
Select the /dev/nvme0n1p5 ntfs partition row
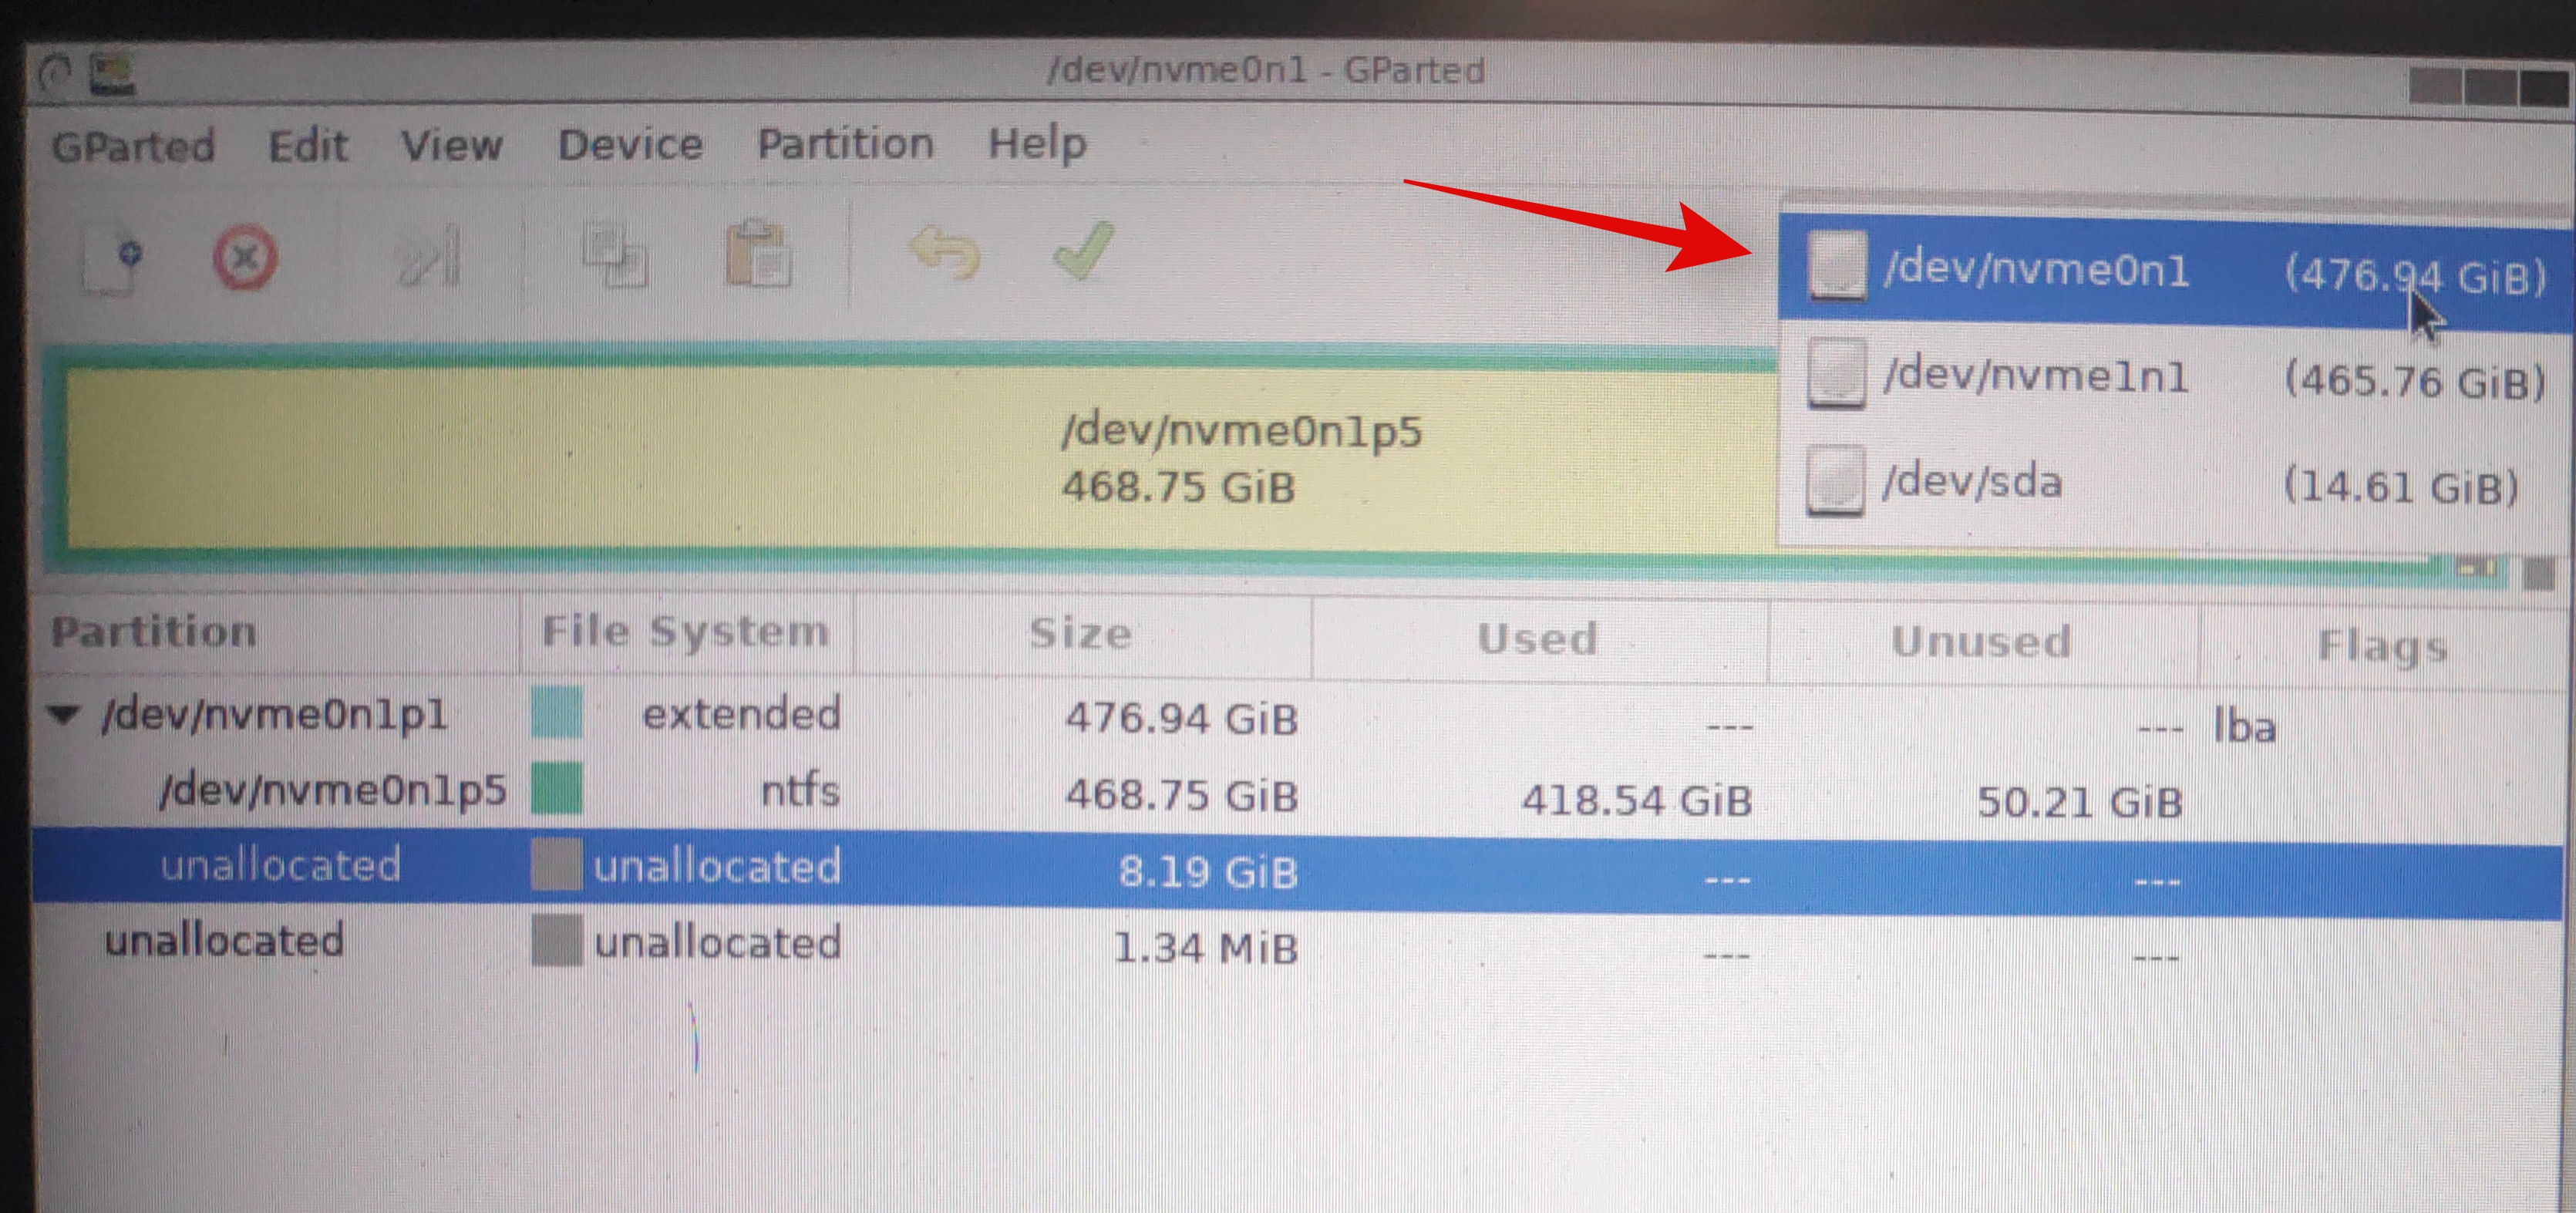(x=333, y=791)
